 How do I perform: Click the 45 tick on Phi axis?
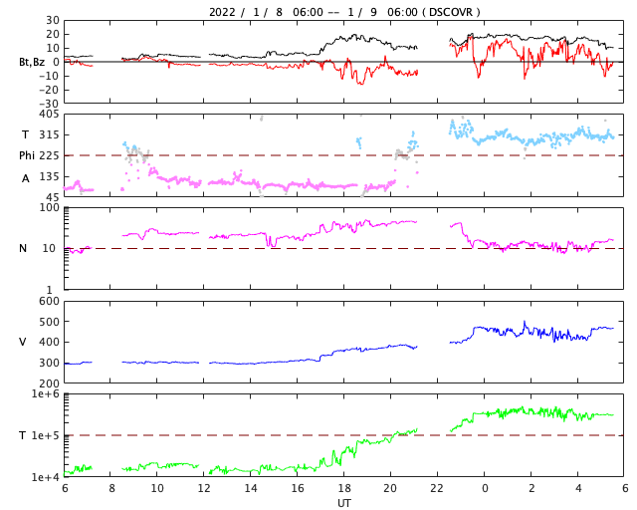(53, 198)
